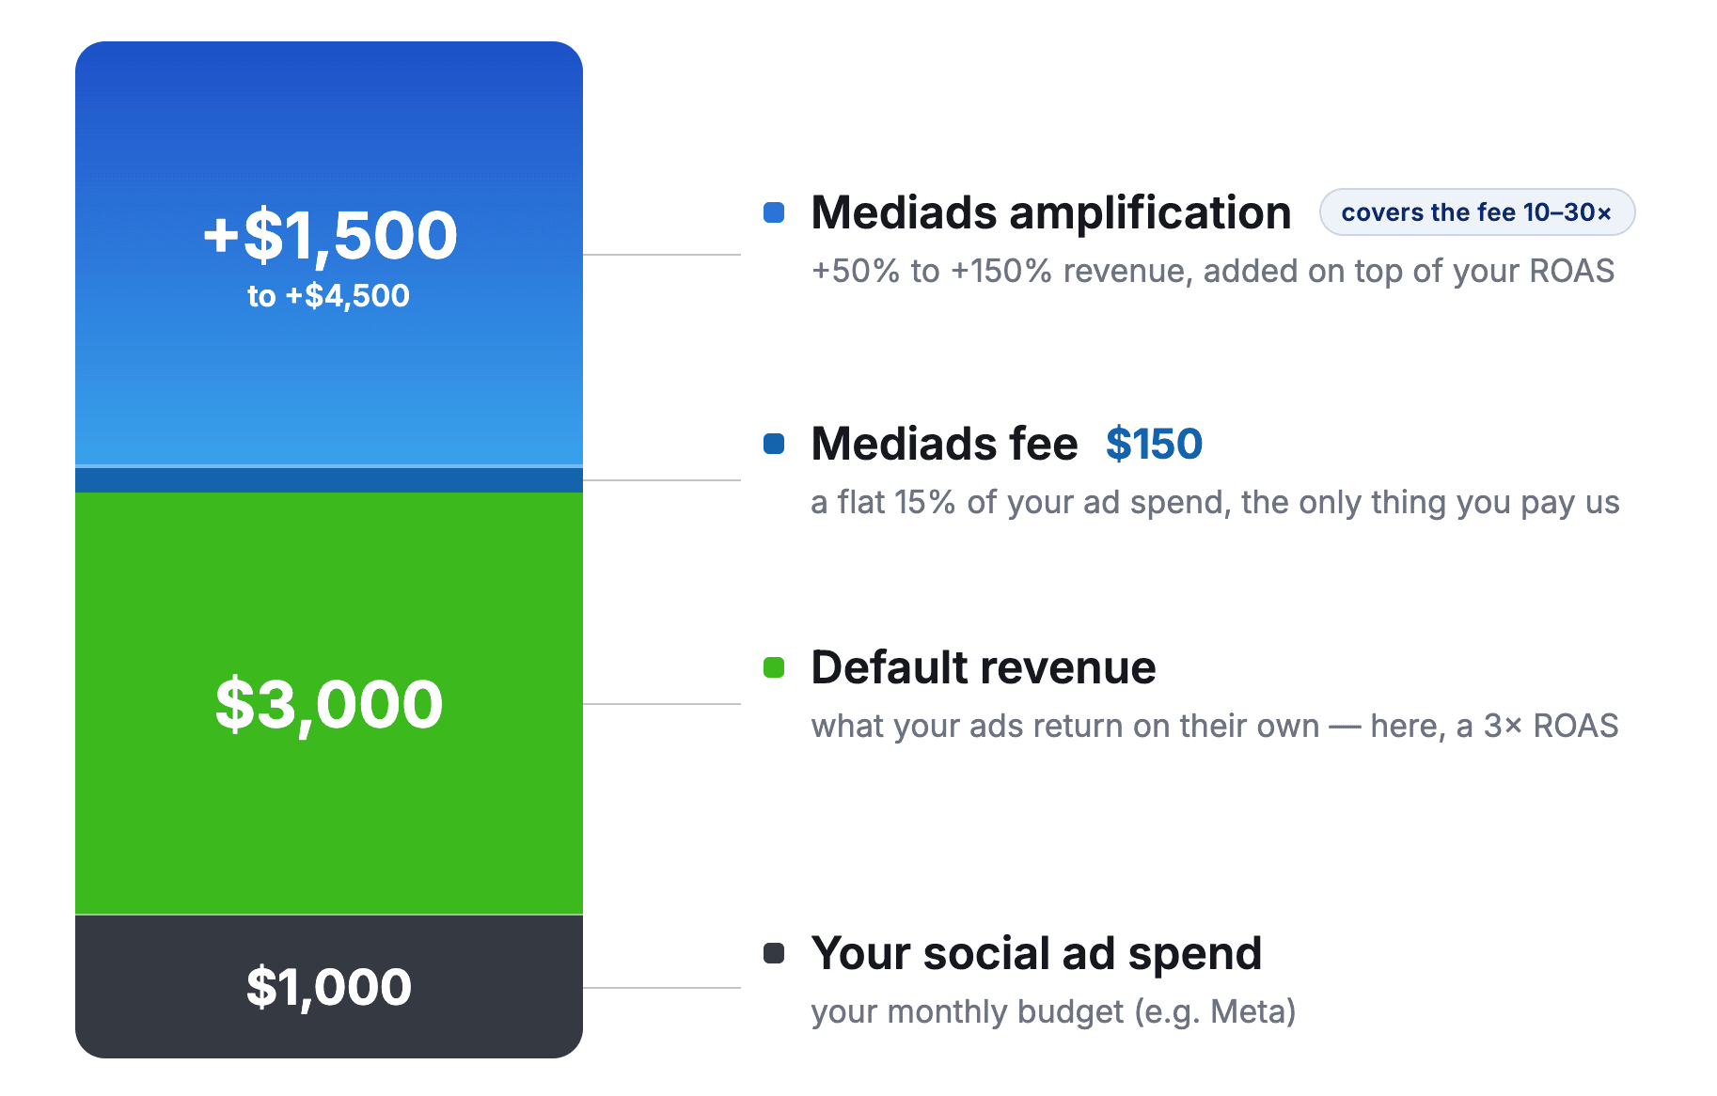Click the connector line beside Default revenue
This screenshot has width=1717, height=1096.
pyautogui.click(x=662, y=704)
